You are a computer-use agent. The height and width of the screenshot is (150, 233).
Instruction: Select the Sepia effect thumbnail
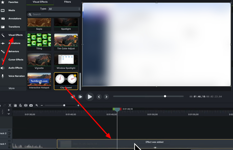point(39,24)
